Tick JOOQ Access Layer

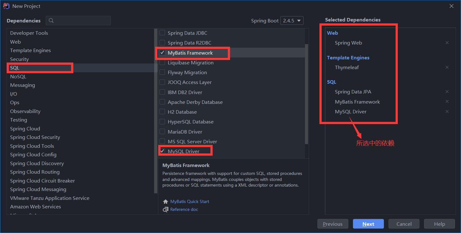[162, 82]
